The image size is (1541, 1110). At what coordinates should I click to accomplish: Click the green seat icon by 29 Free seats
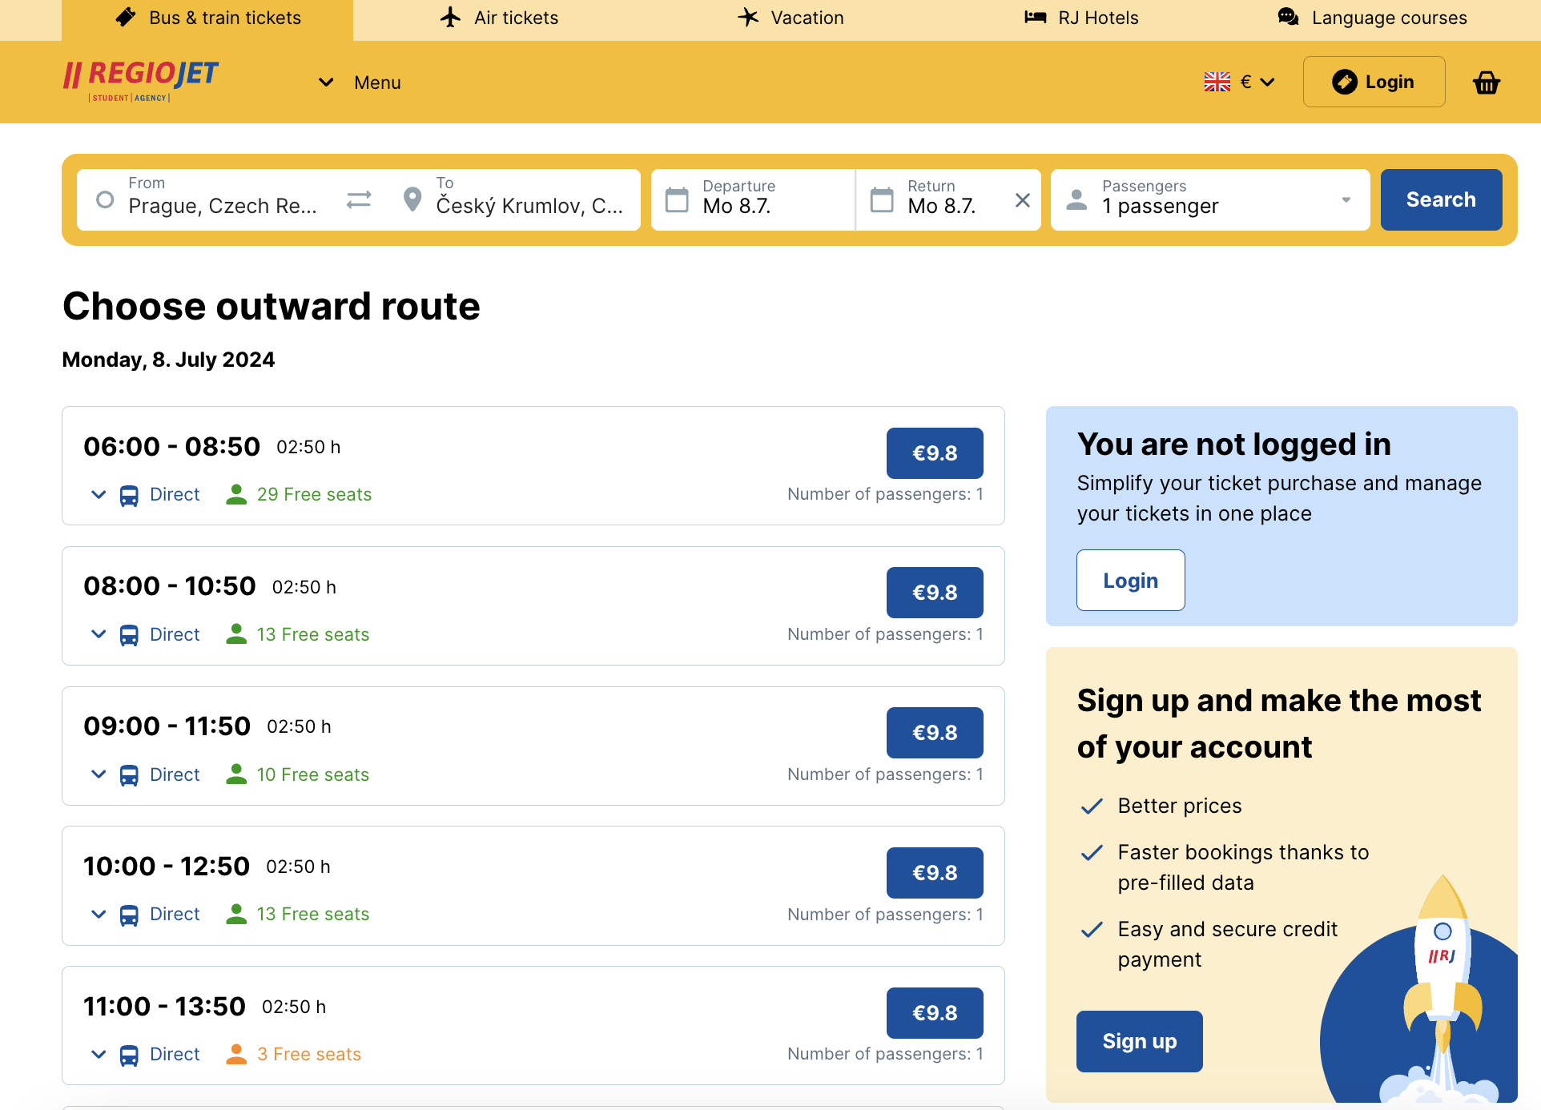tap(236, 494)
